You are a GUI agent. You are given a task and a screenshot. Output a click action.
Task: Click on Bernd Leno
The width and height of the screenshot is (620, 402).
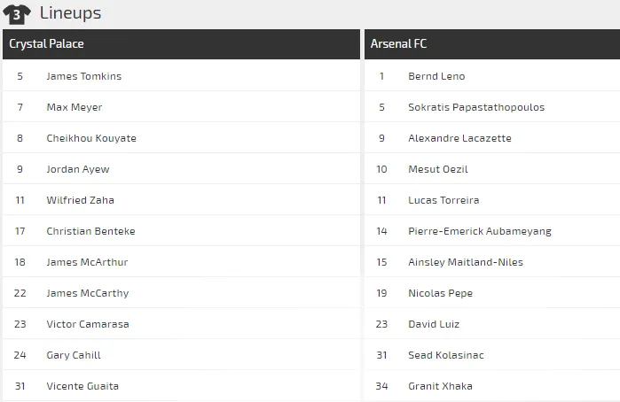pyautogui.click(x=436, y=76)
